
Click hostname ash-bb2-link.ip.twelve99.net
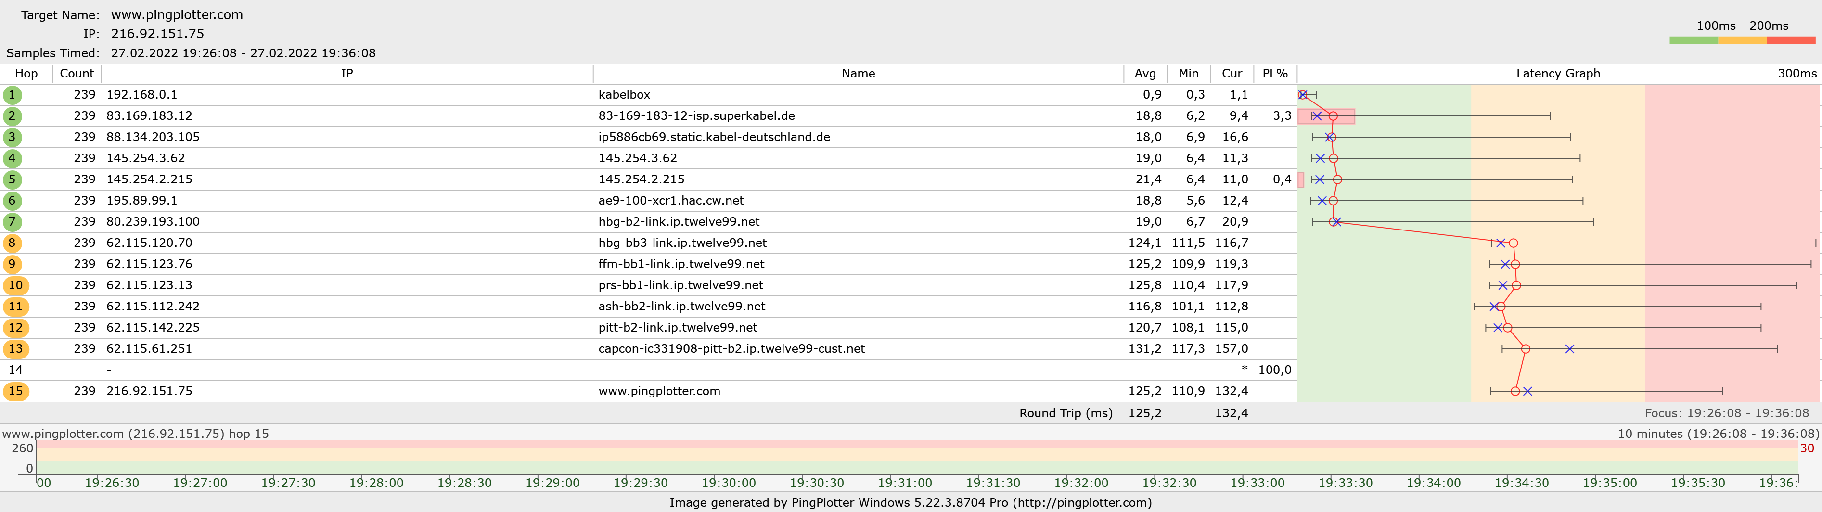(x=681, y=307)
